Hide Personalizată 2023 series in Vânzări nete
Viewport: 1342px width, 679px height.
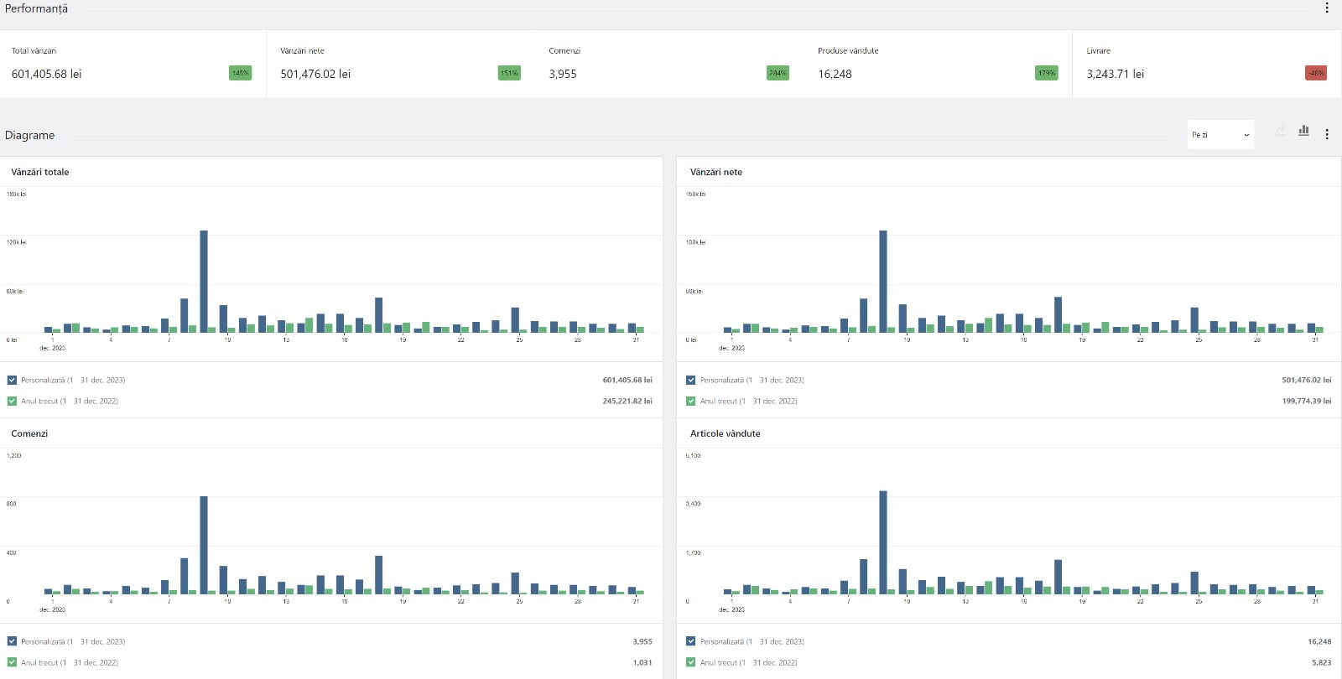coord(691,380)
